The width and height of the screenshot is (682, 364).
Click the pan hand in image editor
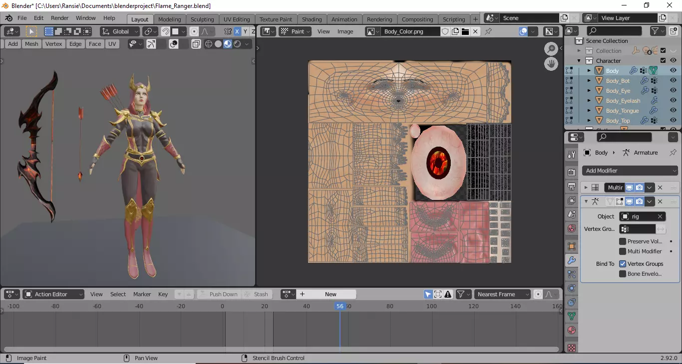tap(551, 64)
